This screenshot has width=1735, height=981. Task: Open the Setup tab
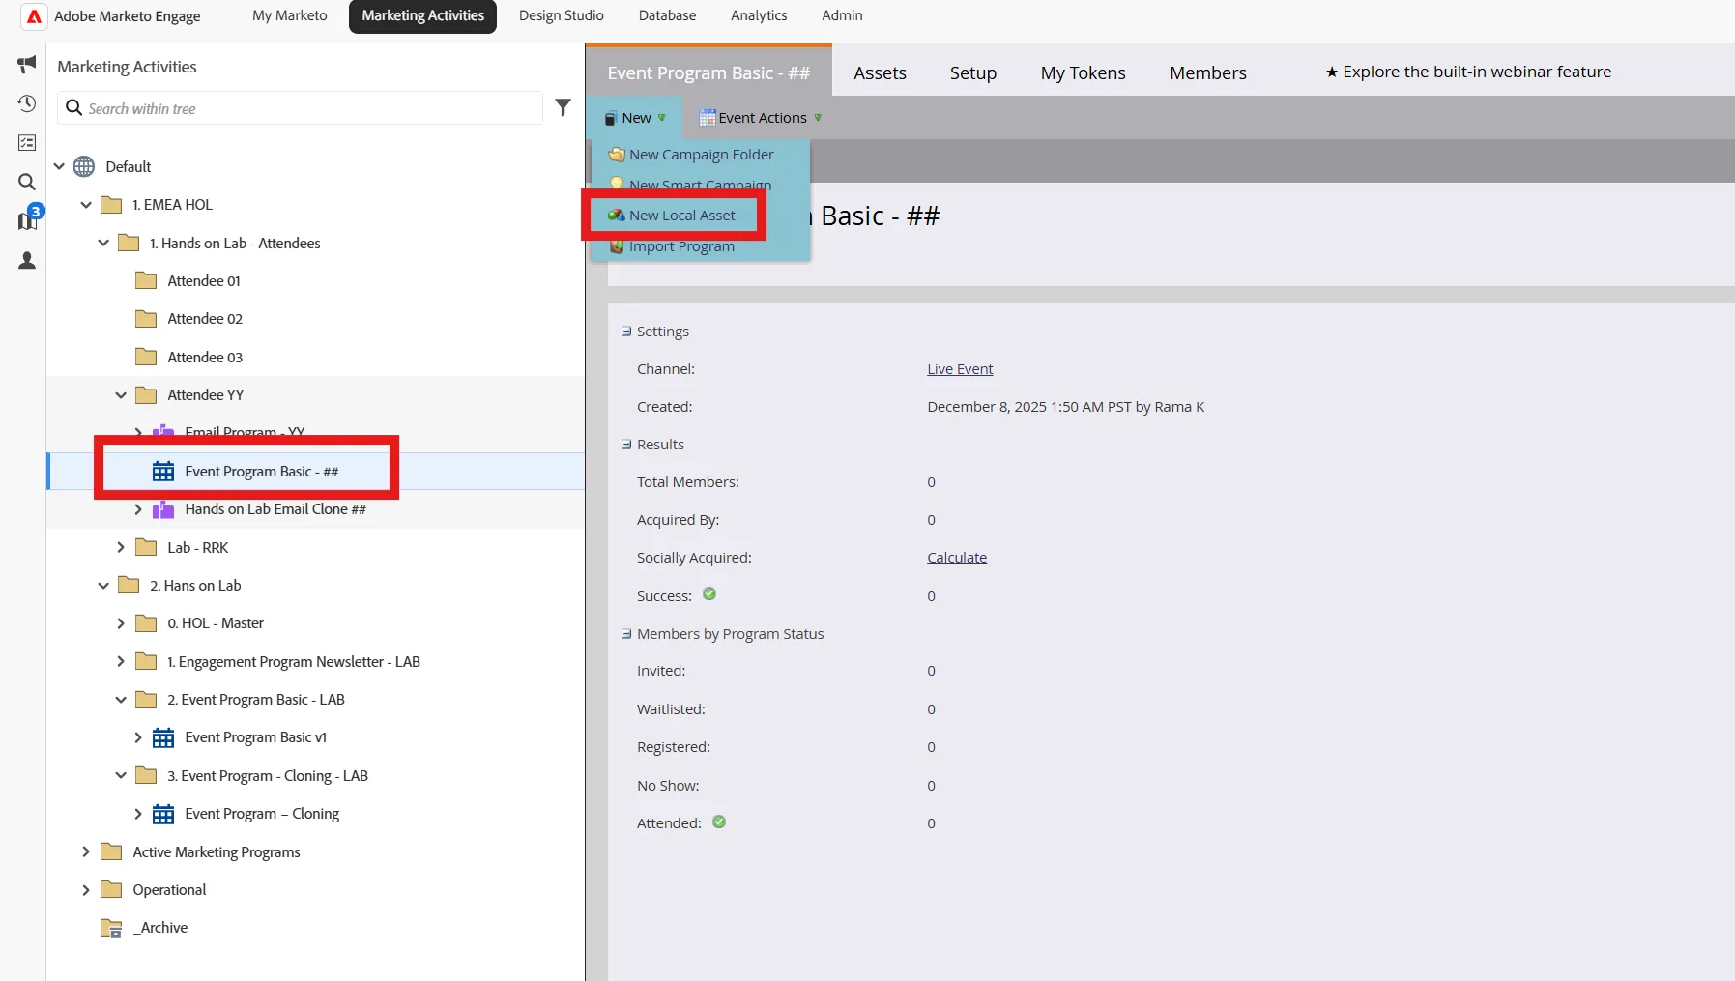pyautogui.click(x=973, y=73)
